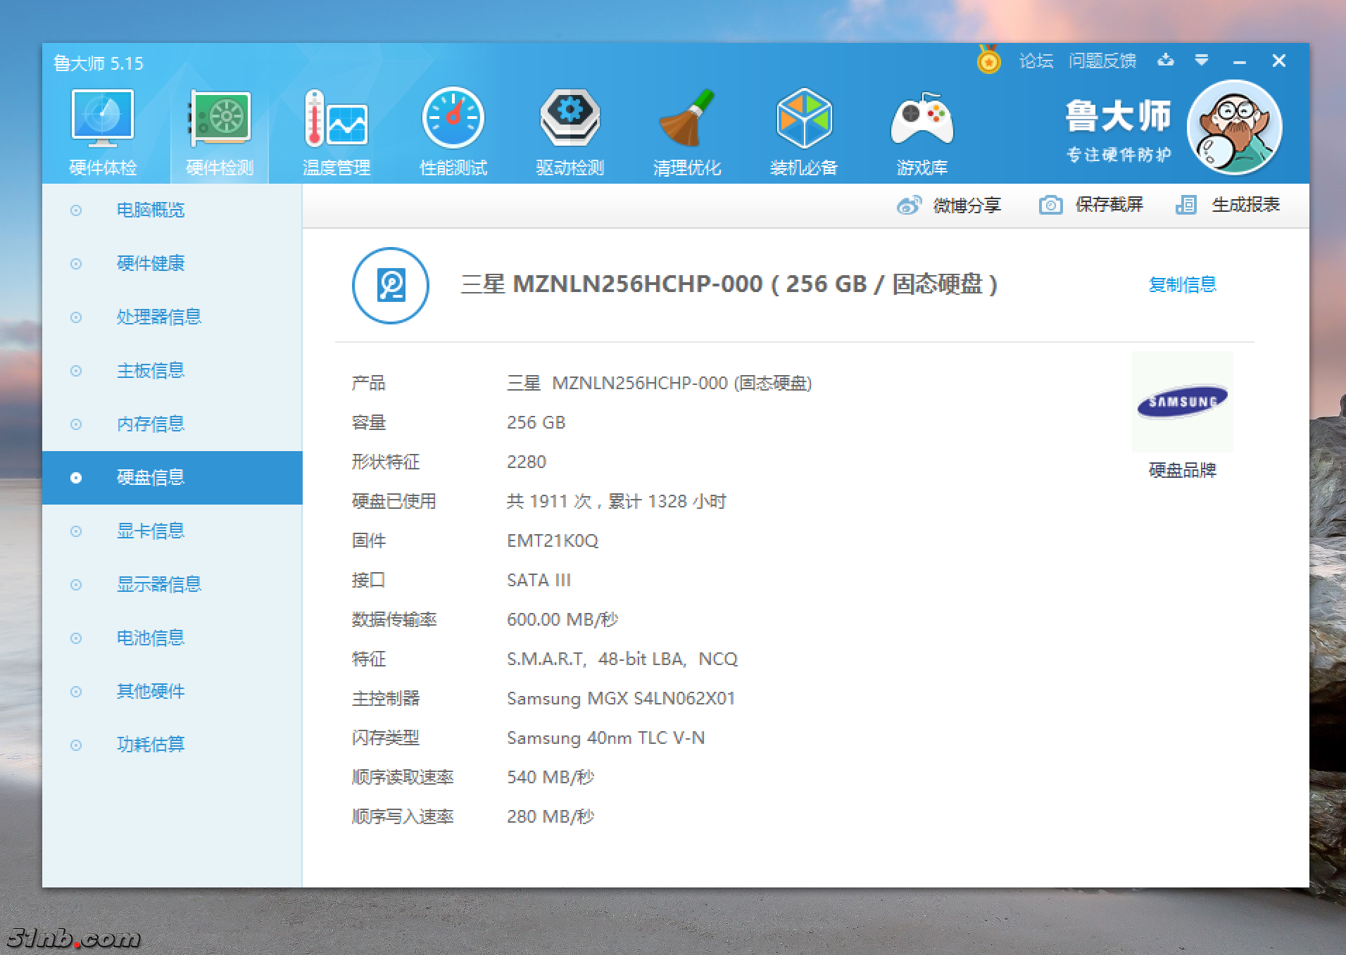The image size is (1346, 955).
Task: Open the 性能测试 gauge icon
Action: 453,118
